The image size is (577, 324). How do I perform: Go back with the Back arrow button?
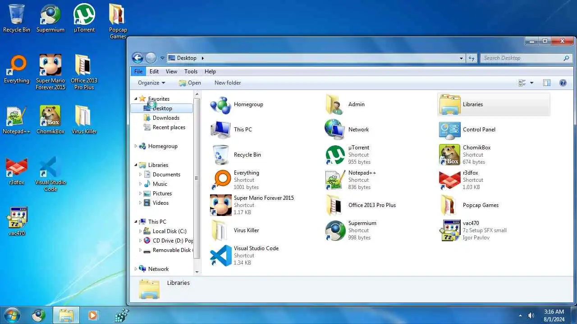[x=137, y=58]
